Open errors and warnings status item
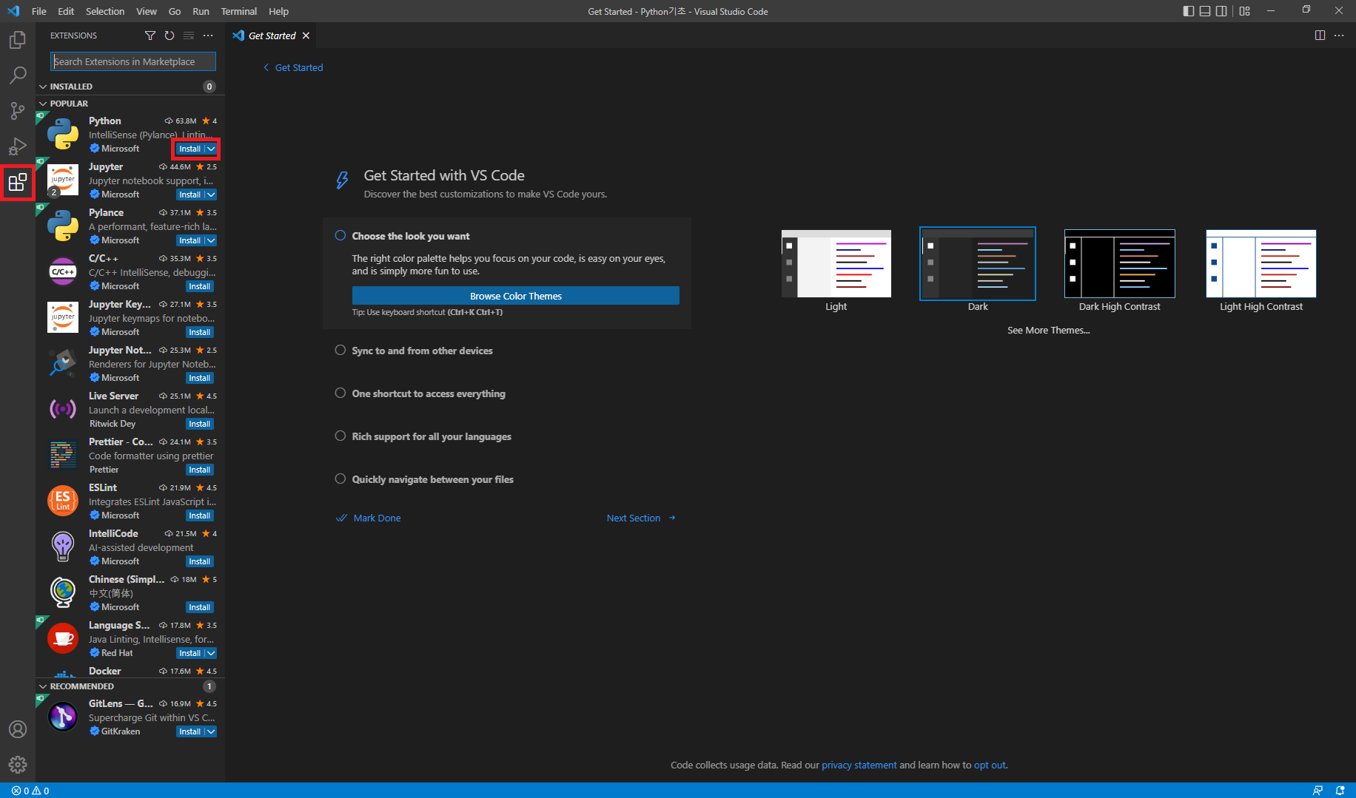Screen dimensions: 1356x798 coord(30,791)
